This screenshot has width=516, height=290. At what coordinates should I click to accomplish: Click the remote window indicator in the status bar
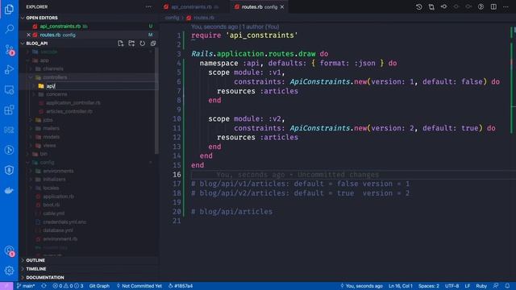pyautogui.click(x=6, y=286)
